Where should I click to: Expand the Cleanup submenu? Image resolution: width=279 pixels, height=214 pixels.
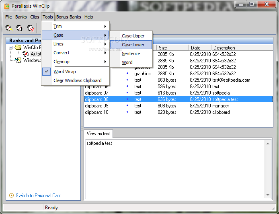(75, 62)
